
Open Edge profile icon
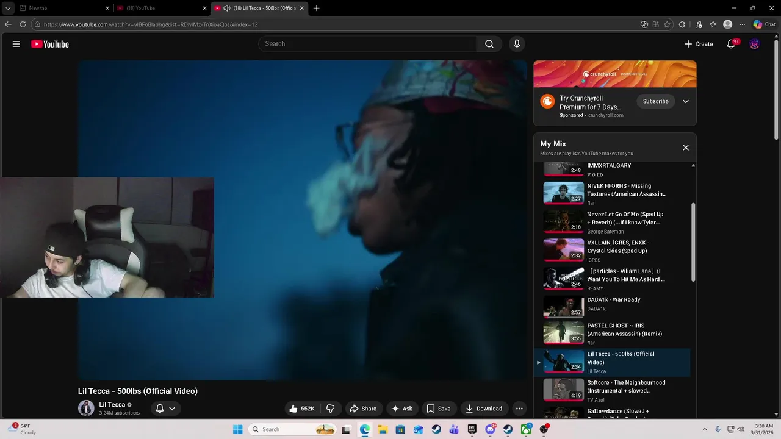click(x=727, y=24)
